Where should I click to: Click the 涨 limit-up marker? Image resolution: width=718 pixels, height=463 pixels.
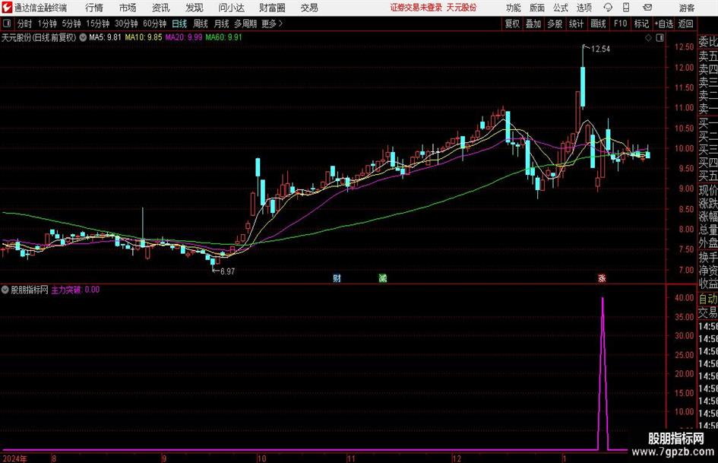coord(602,277)
